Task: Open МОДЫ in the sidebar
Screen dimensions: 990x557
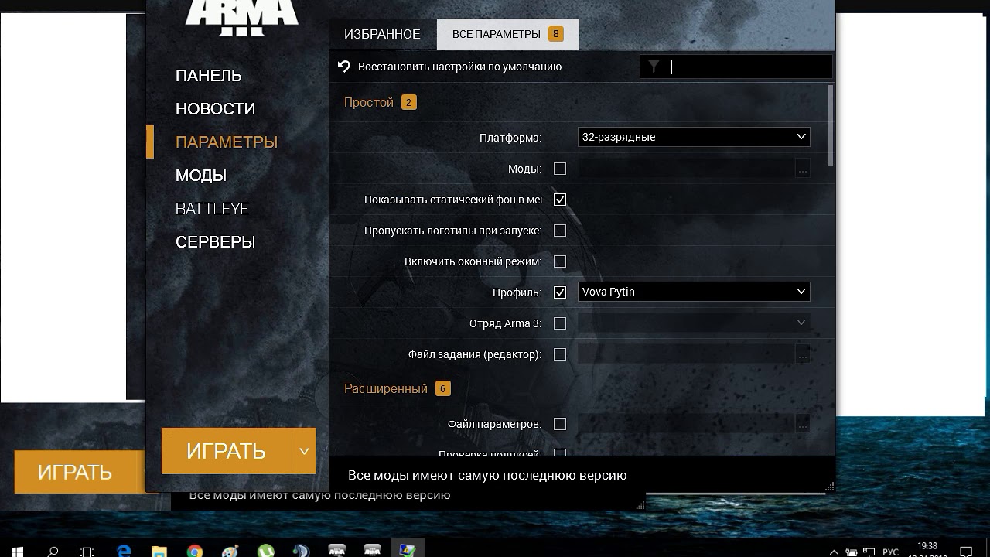Action: tap(201, 176)
